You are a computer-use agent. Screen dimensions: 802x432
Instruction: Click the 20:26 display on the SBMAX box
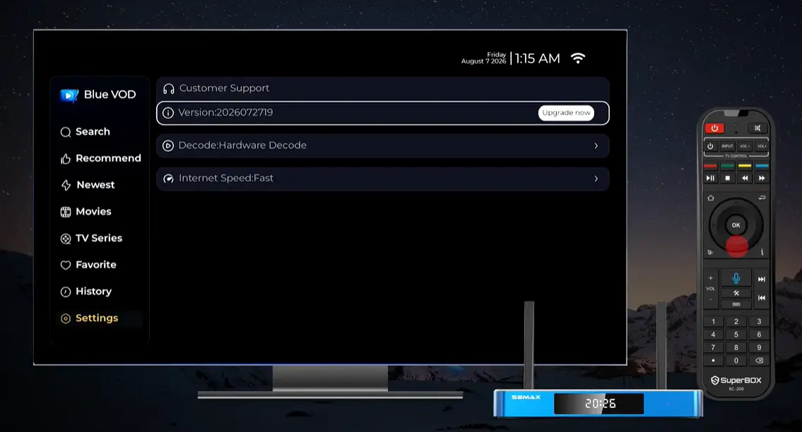click(x=600, y=404)
